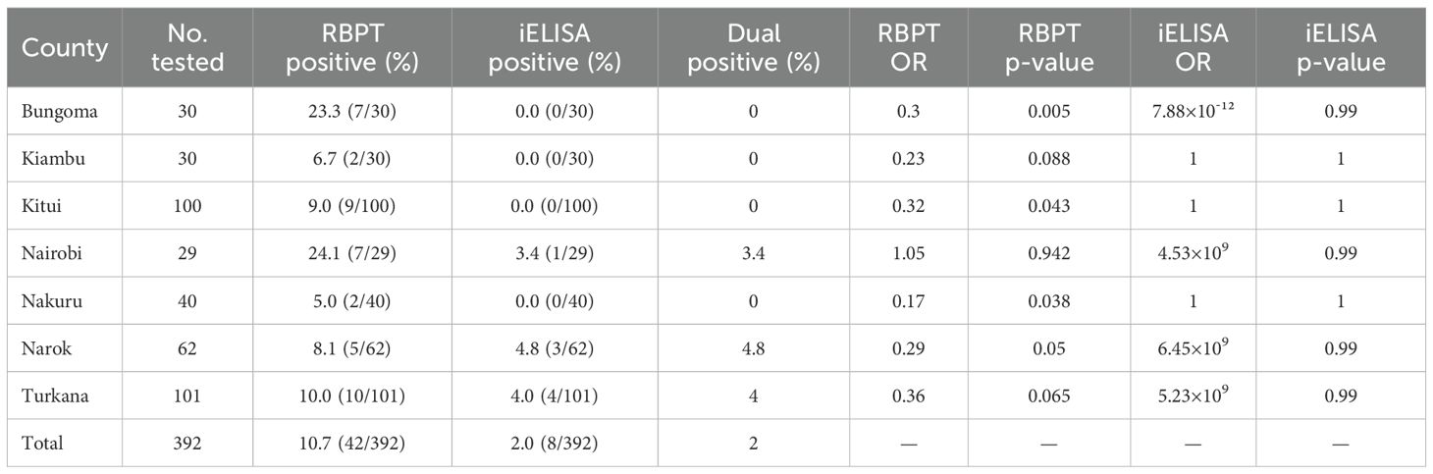Select the 392 total tested cell
This screenshot has height=474, width=1433.
(x=187, y=444)
